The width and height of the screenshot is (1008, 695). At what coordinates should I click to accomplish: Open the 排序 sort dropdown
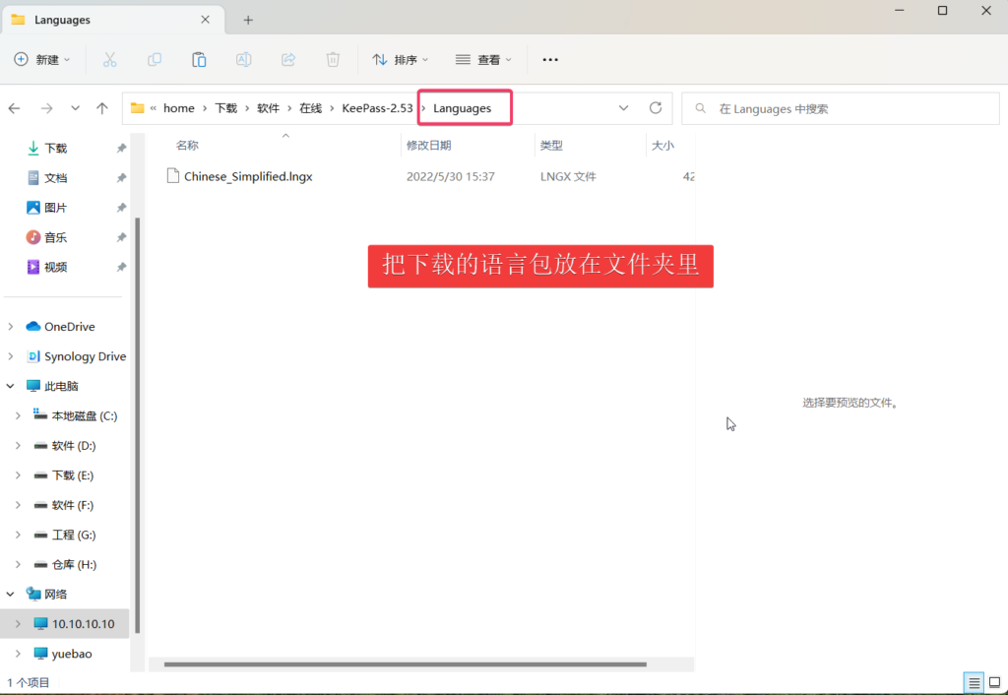400,59
